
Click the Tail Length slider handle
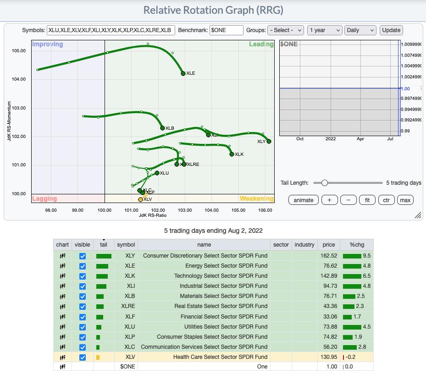(324, 183)
